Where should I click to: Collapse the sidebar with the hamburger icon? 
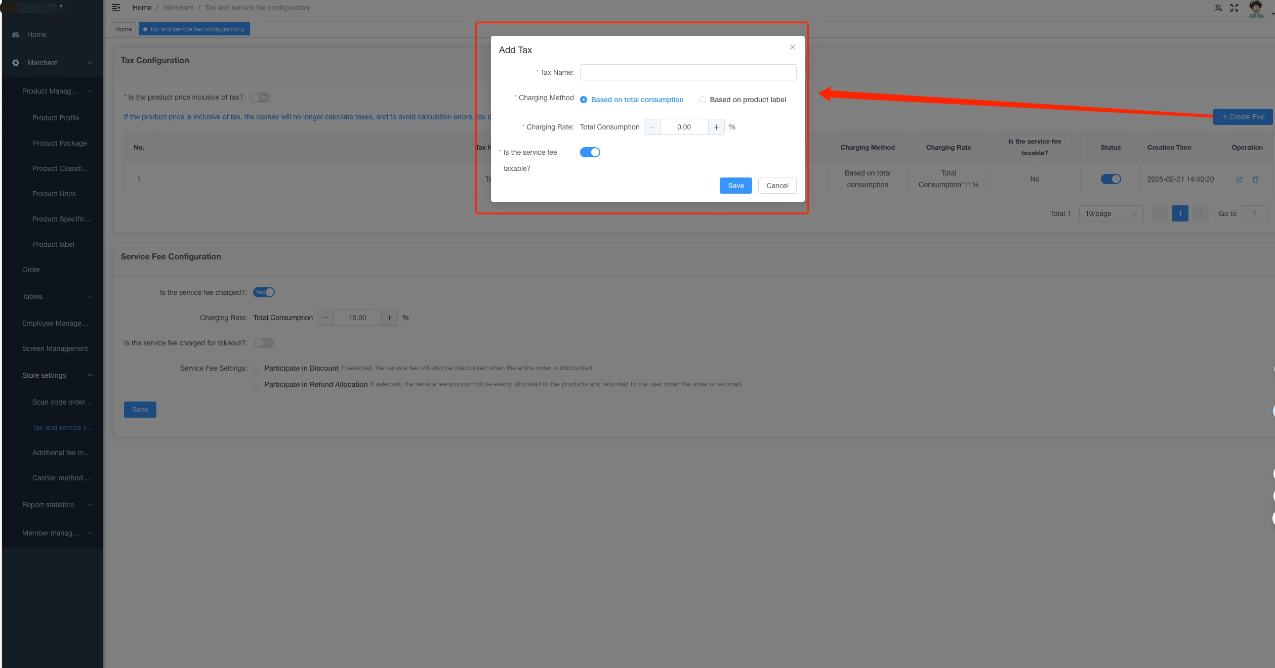[x=116, y=8]
